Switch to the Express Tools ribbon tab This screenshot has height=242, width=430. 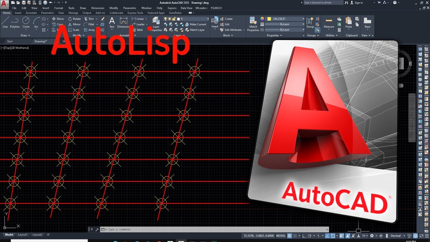(135, 13)
